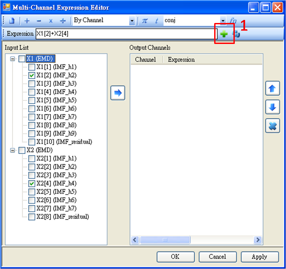Move output channel up with blue arrow
286x269 pixels.
(x=272, y=89)
